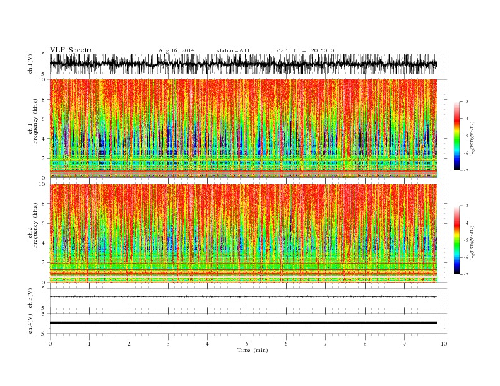The width and height of the screenshot is (500, 386).
Task: Click the "-5" label on ch.2 colorbar
Action: (x=465, y=240)
